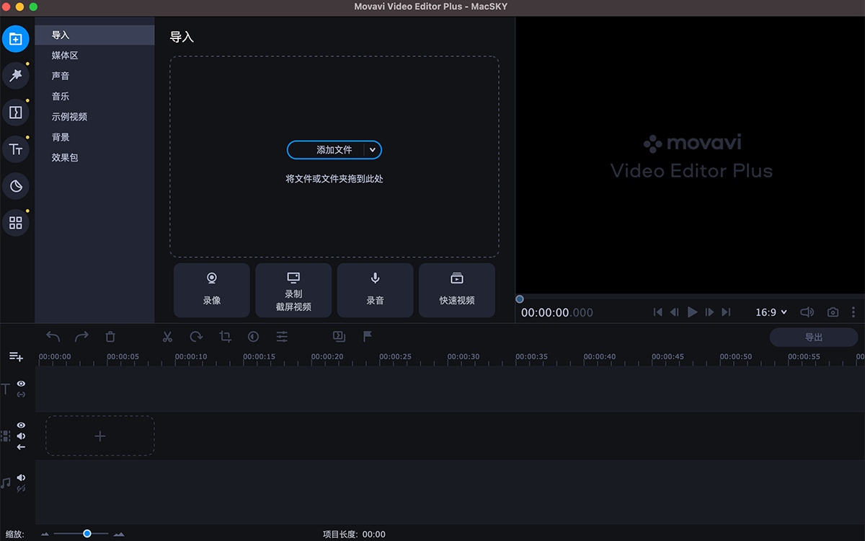
Task: Click the 录像 record video button
Action: [212, 290]
